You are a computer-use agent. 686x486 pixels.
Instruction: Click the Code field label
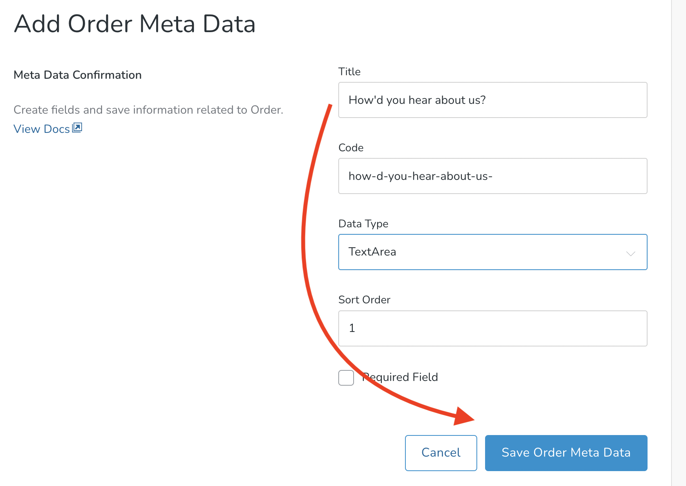351,148
